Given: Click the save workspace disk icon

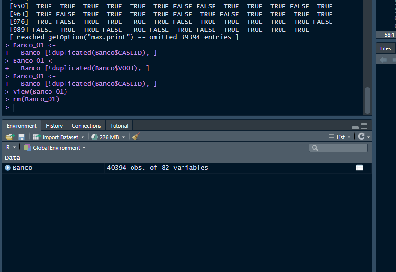Looking at the screenshot, I should [x=21, y=137].
